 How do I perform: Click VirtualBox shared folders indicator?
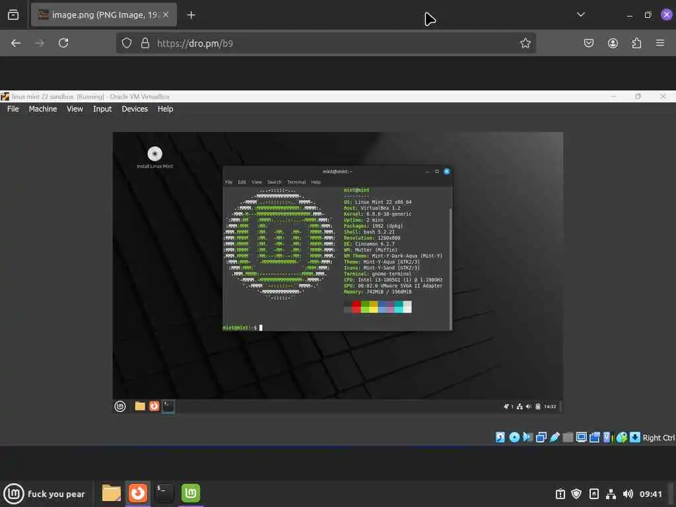click(568, 437)
